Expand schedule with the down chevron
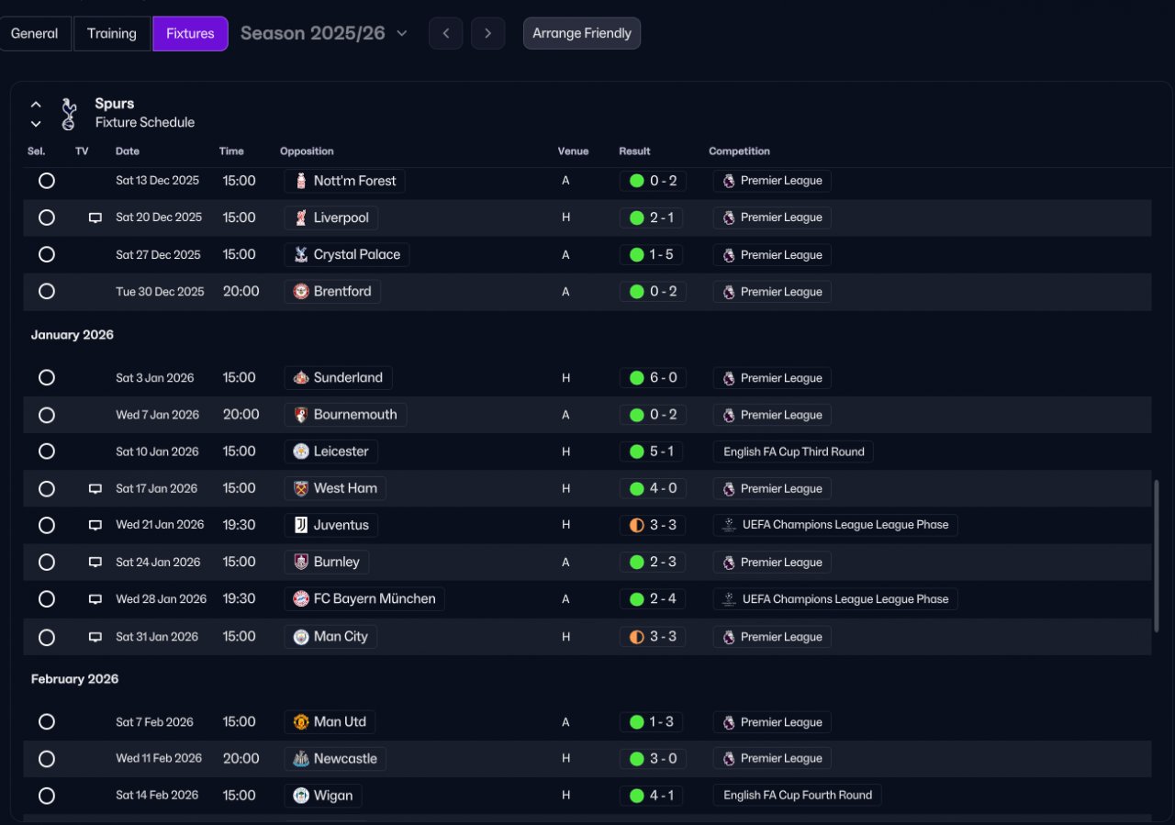 tap(36, 123)
